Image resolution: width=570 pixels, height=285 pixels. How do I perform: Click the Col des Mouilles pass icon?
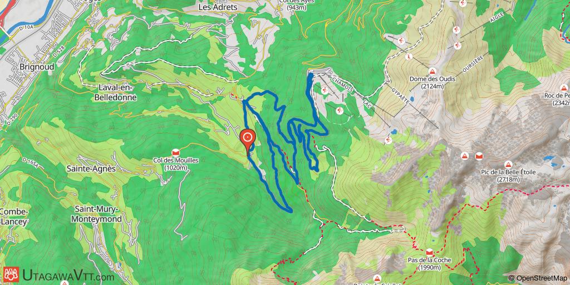(x=176, y=151)
